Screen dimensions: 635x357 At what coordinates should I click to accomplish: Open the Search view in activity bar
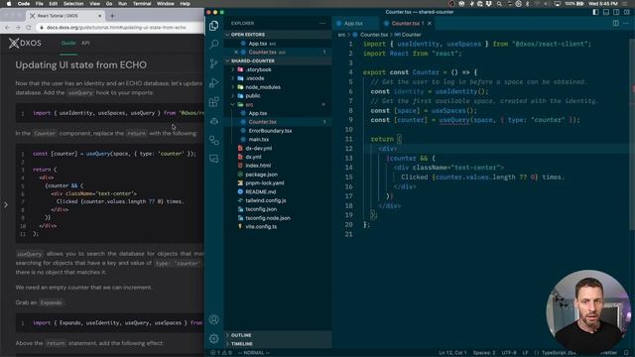(214, 44)
